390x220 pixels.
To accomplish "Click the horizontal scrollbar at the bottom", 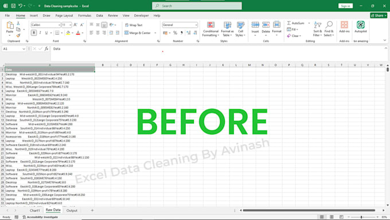I will point(309,210).
